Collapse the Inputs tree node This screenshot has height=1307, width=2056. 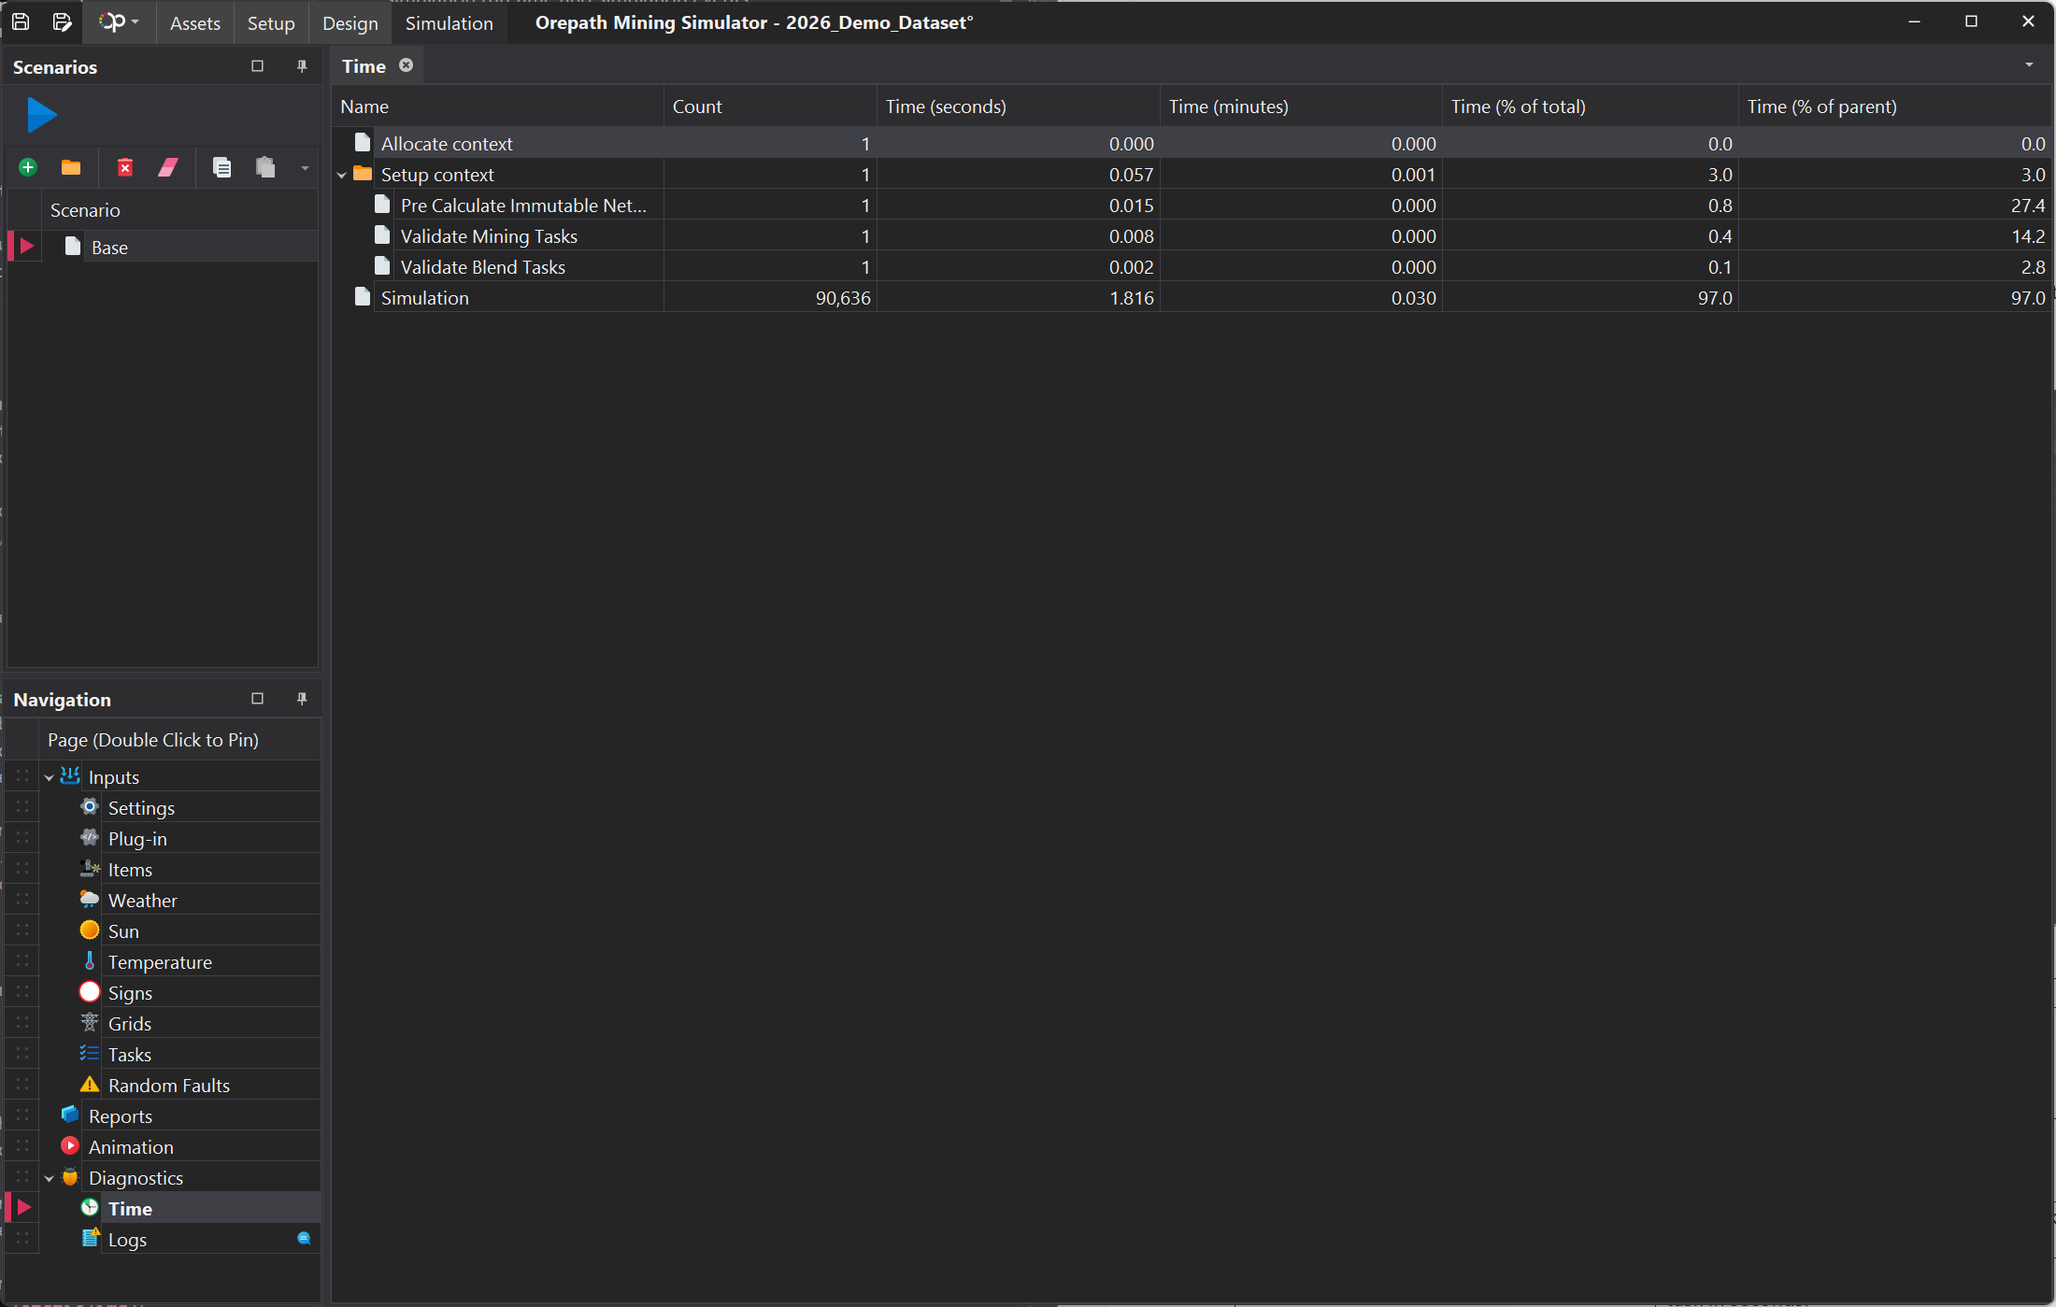pyautogui.click(x=50, y=777)
